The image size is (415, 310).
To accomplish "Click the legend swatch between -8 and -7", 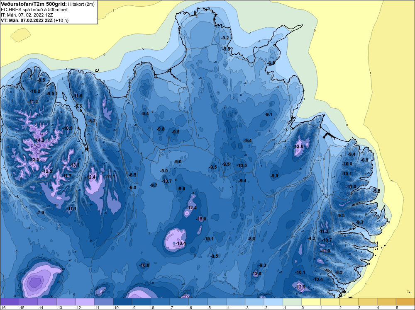I will [x=160, y=302].
